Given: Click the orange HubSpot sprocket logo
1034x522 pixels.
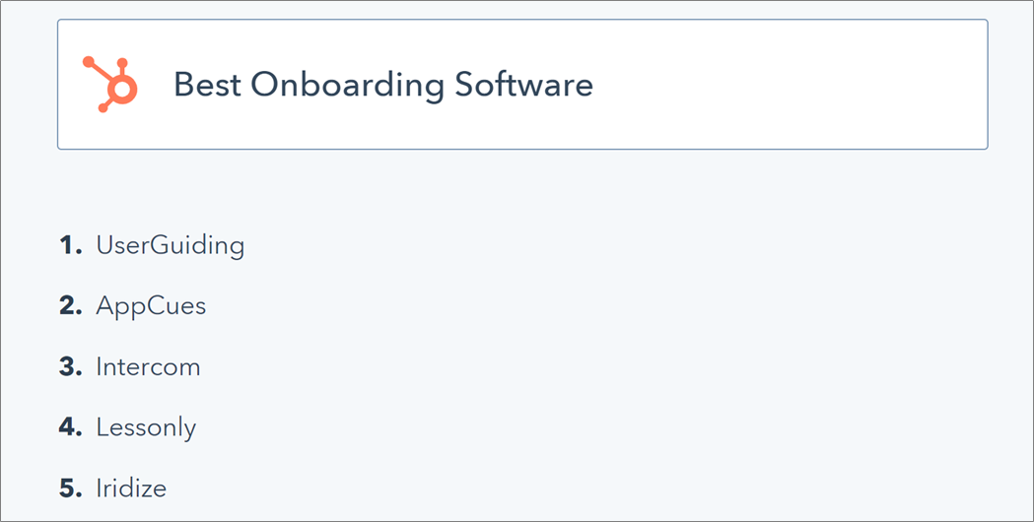Looking at the screenshot, I should tap(110, 85).
